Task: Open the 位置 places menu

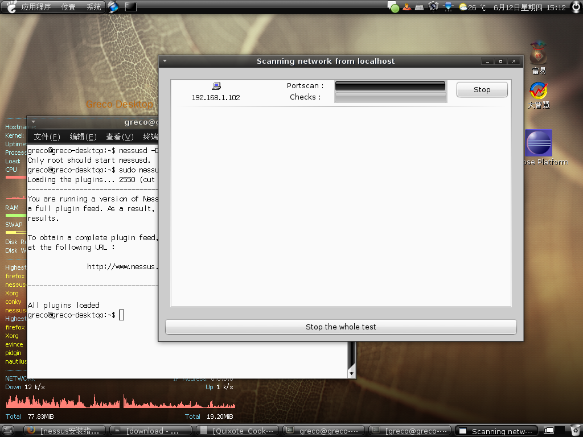Action: (68, 7)
